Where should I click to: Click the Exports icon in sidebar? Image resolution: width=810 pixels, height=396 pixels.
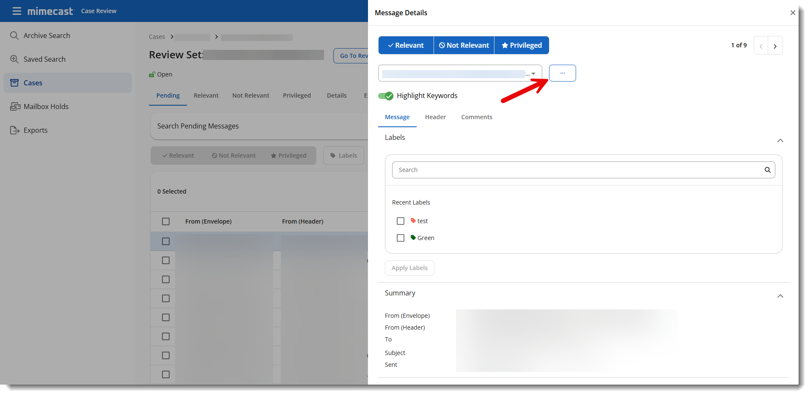tap(14, 130)
